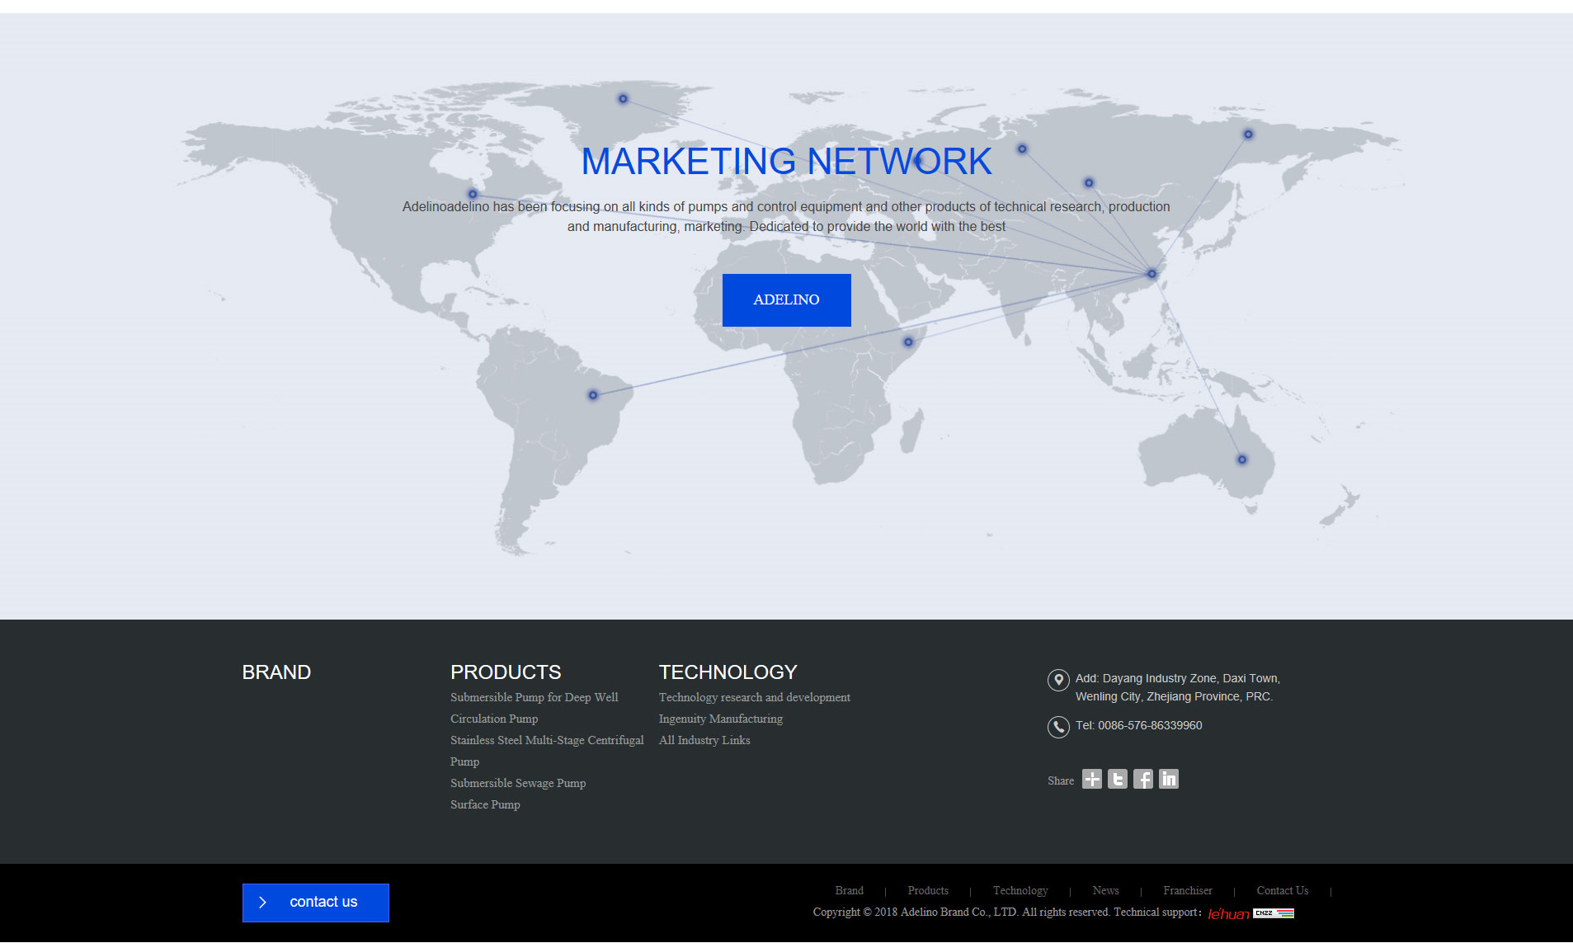Share the page on Twitter
This screenshot has width=1573, height=943.
click(x=1117, y=780)
